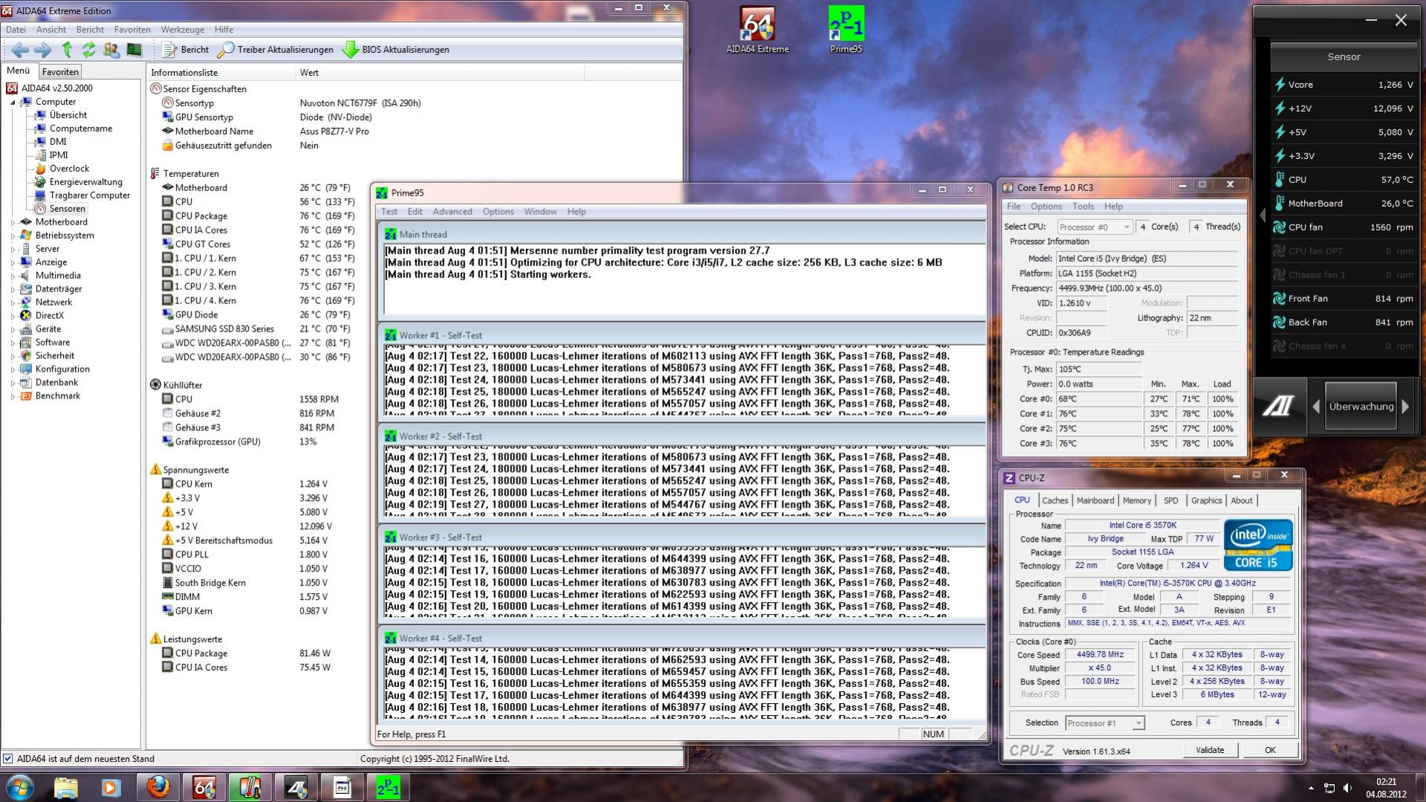Click the MotherBoard thermometer icon in Sensor panel
This screenshot has height=802, width=1426.
1280,204
